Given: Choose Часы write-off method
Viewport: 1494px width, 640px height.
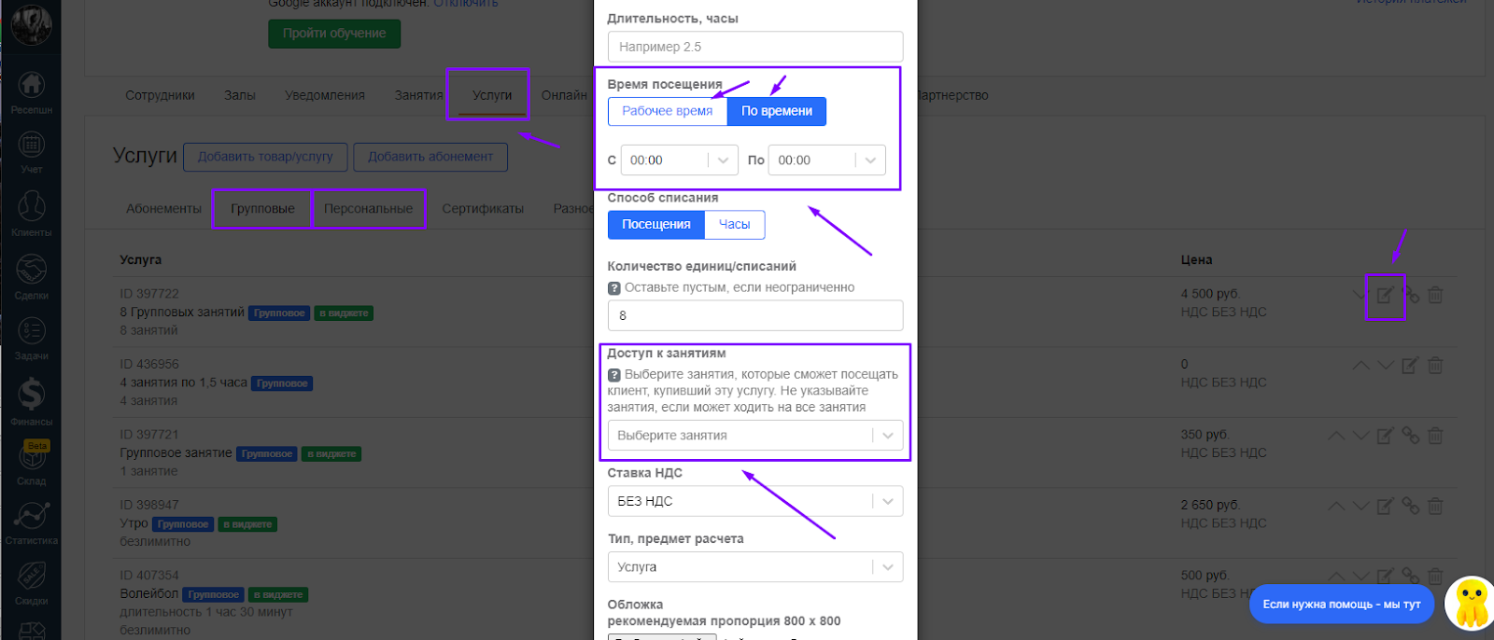Looking at the screenshot, I should coord(735,225).
